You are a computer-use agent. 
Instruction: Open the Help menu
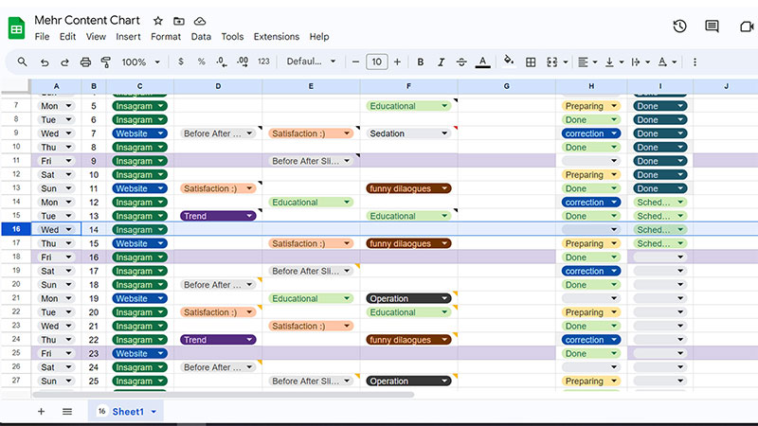pyautogui.click(x=319, y=37)
